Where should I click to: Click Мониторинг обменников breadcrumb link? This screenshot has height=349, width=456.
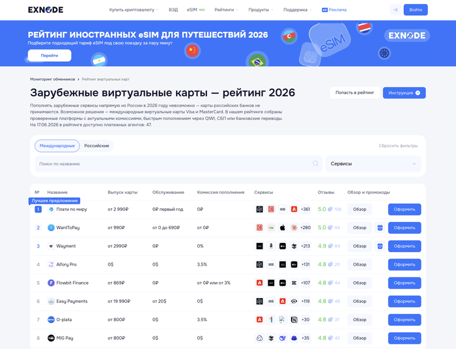[x=52, y=79]
